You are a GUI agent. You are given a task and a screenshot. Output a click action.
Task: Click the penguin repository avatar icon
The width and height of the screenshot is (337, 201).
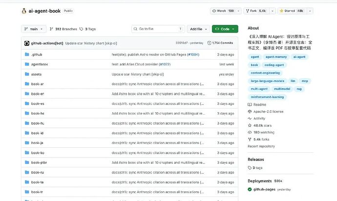(24, 11)
